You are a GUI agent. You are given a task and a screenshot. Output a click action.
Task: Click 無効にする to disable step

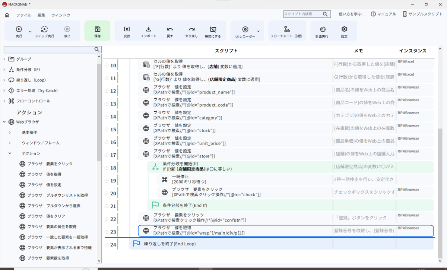pos(213,31)
